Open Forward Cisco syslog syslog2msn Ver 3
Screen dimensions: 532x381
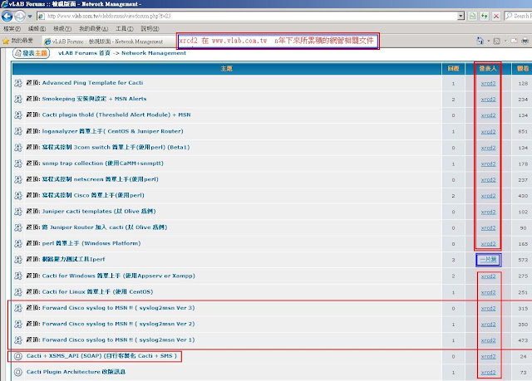click(x=118, y=308)
